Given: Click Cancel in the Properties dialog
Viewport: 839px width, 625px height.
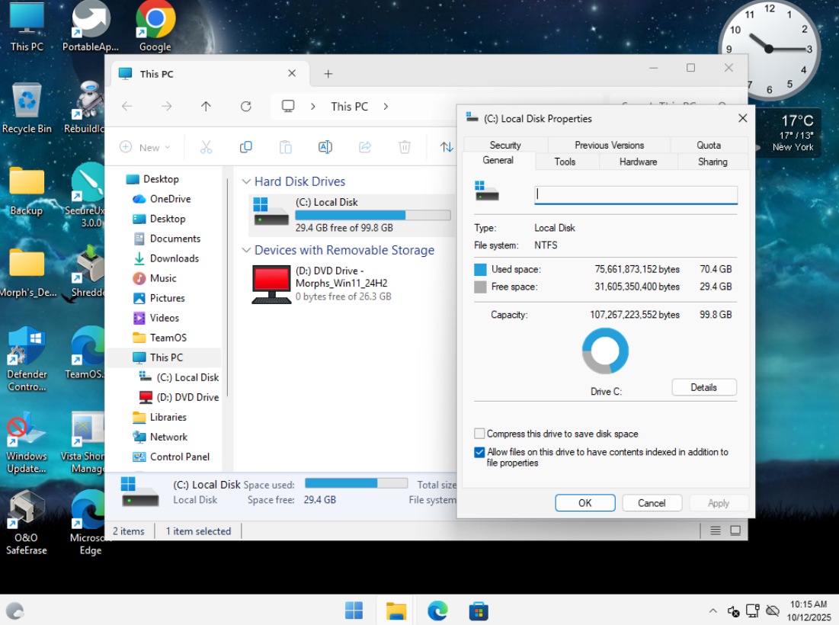Looking at the screenshot, I should coord(652,503).
